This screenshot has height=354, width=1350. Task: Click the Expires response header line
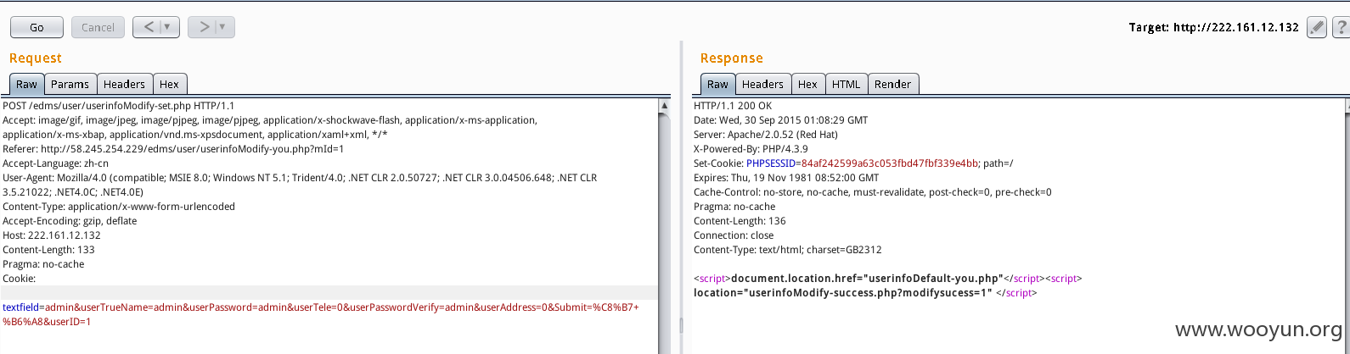coord(786,178)
